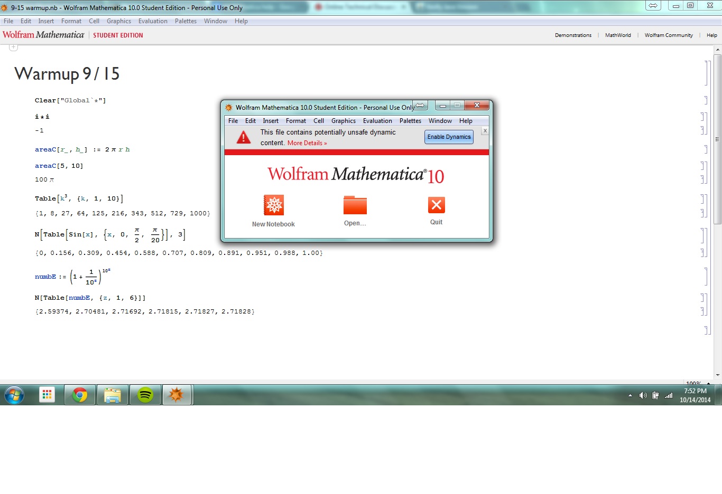Click the New Notebook icon
This screenshot has height=494, width=722.
click(274, 205)
